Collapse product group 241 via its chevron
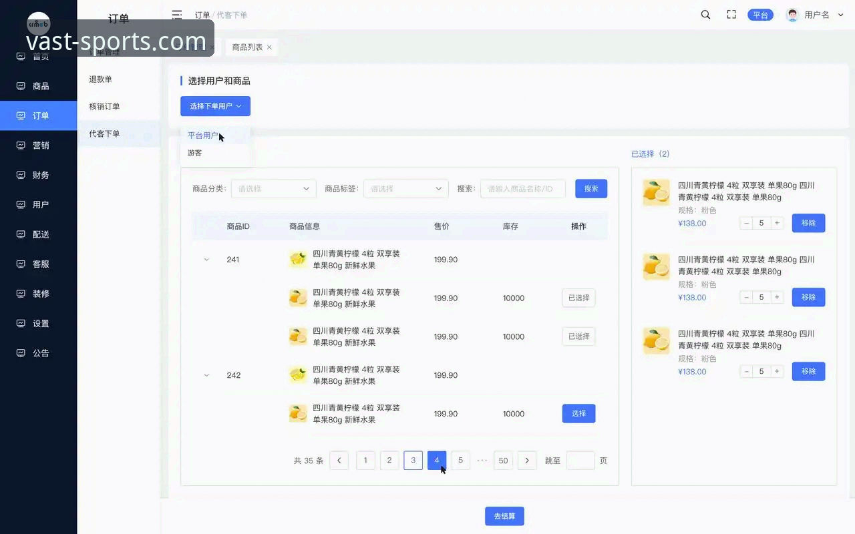Screen dimensions: 855x534 click(206, 260)
